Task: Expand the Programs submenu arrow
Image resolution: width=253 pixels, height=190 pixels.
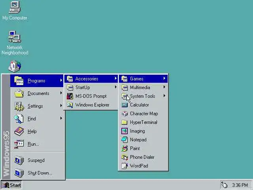Action: coord(61,80)
